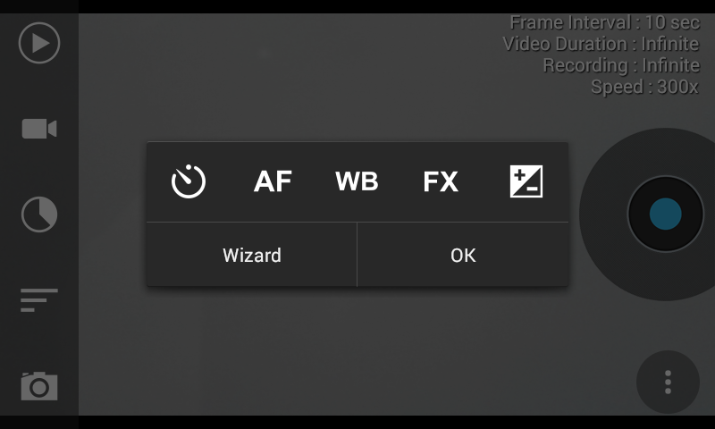Open the horizontal bars list icon
The width and height of the screenshot is (715, 429).
coord(39,299)
